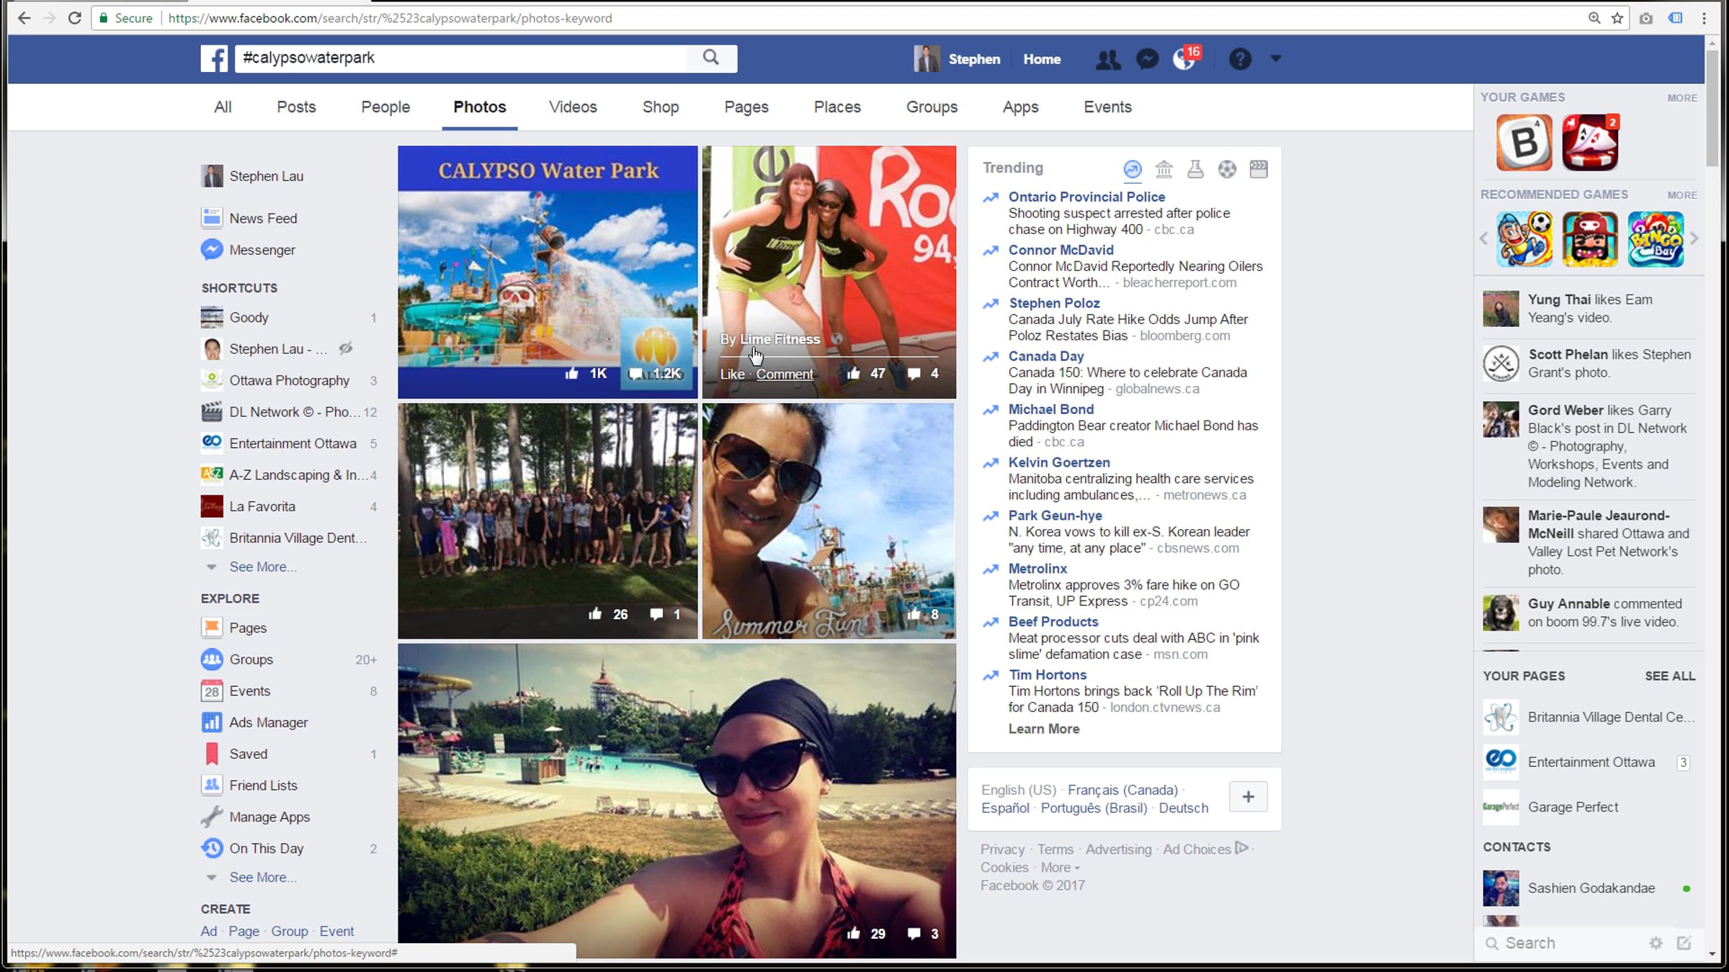Show previous recommended games arrow
The height and width of the screenshot is (972, 1729).
coord(1484,239)
